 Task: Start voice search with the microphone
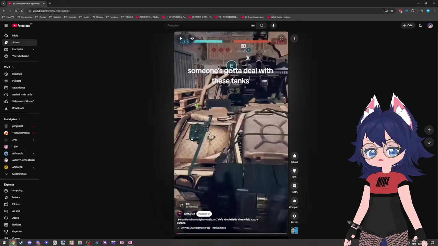point(273,25)
